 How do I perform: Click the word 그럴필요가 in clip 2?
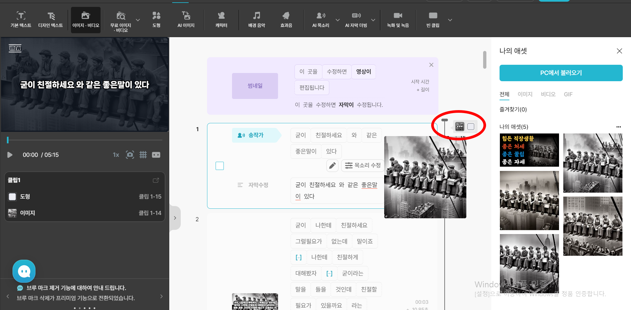pos(309,241)
